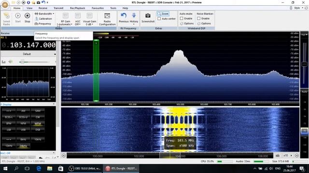Screen dimensions: 309x173
Task: Open Windows Start menu
Action: pos(5,169)
